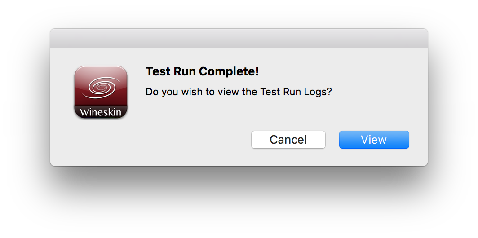Click the dark bottom band of Wineskin icon
This screenshot has height=238, width=478.
tap(101, 112)
